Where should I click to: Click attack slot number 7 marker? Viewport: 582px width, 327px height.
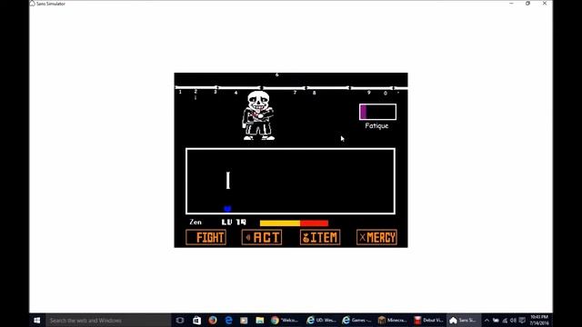point(295,93)
